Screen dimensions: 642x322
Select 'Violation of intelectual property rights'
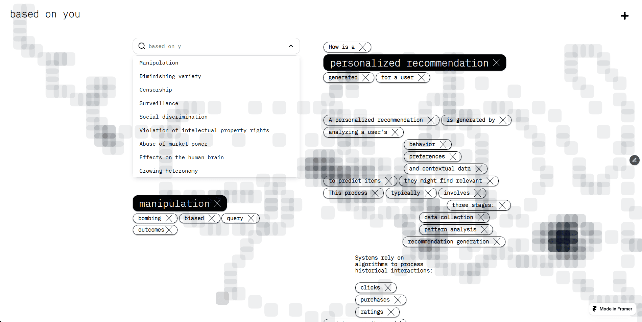[x=216, y=130]
